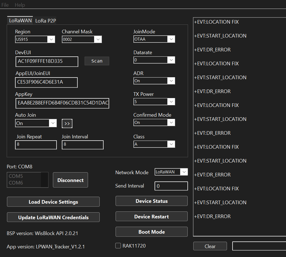Enable the RAK11720 checkbox
286x257 pixels.
118,246
